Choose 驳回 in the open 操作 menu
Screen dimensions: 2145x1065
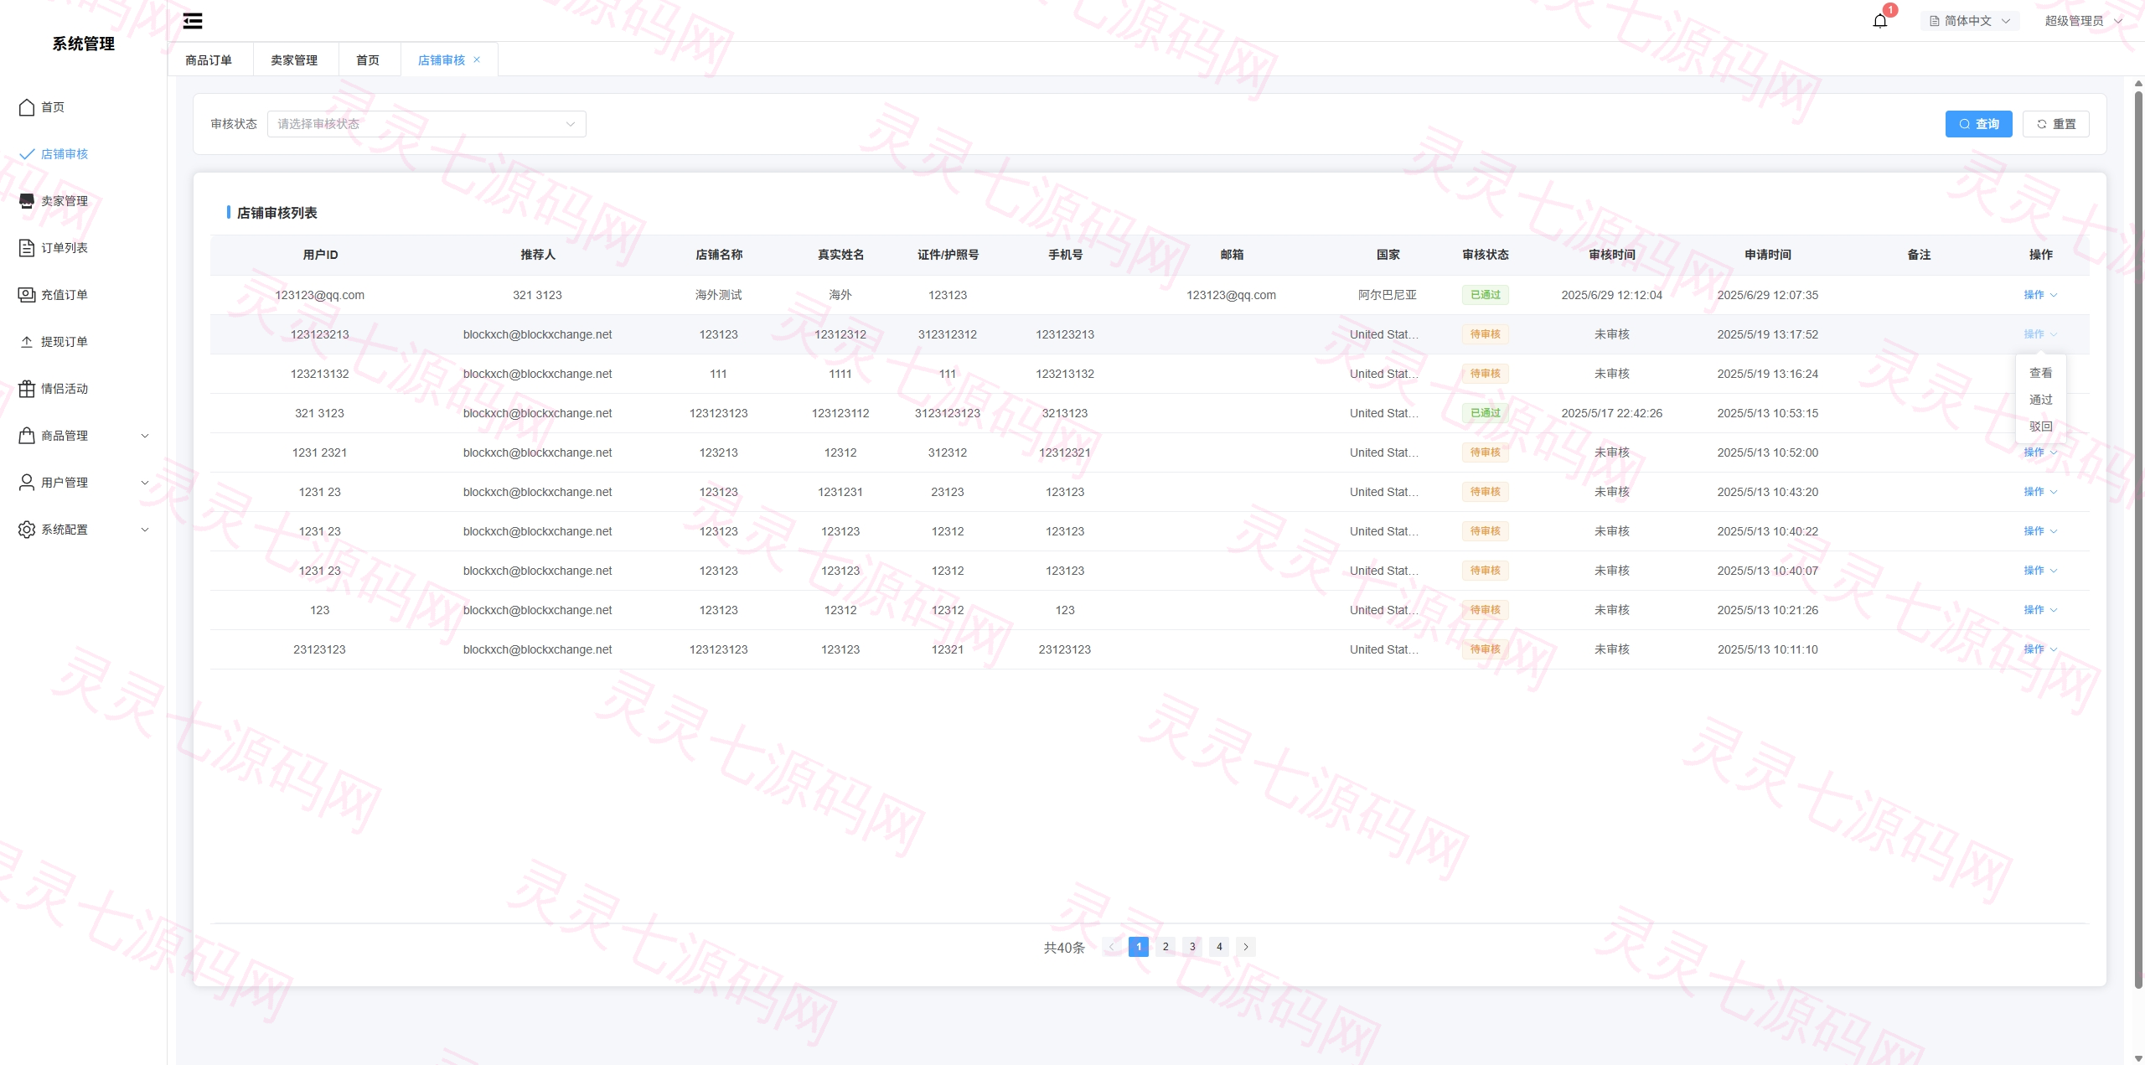pos(2040,427)
